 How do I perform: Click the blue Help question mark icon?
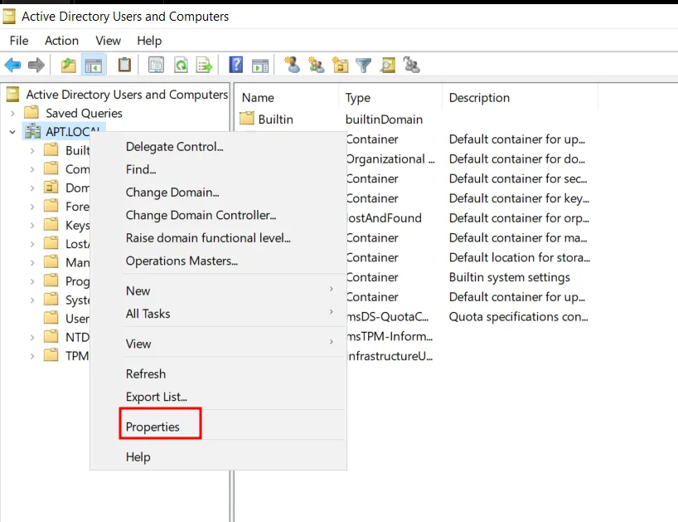tap(235, 65)
